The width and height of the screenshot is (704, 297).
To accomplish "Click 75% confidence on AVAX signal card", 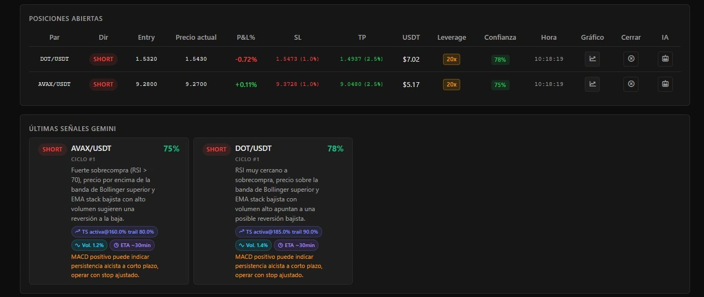I will (171, 149).
